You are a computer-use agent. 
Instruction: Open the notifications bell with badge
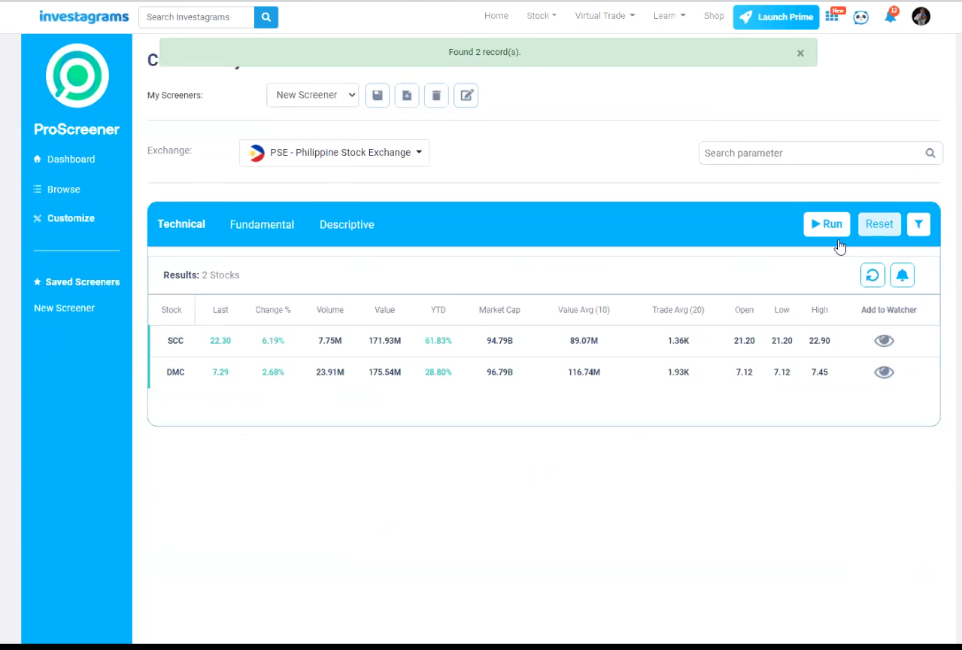point(891,16)
